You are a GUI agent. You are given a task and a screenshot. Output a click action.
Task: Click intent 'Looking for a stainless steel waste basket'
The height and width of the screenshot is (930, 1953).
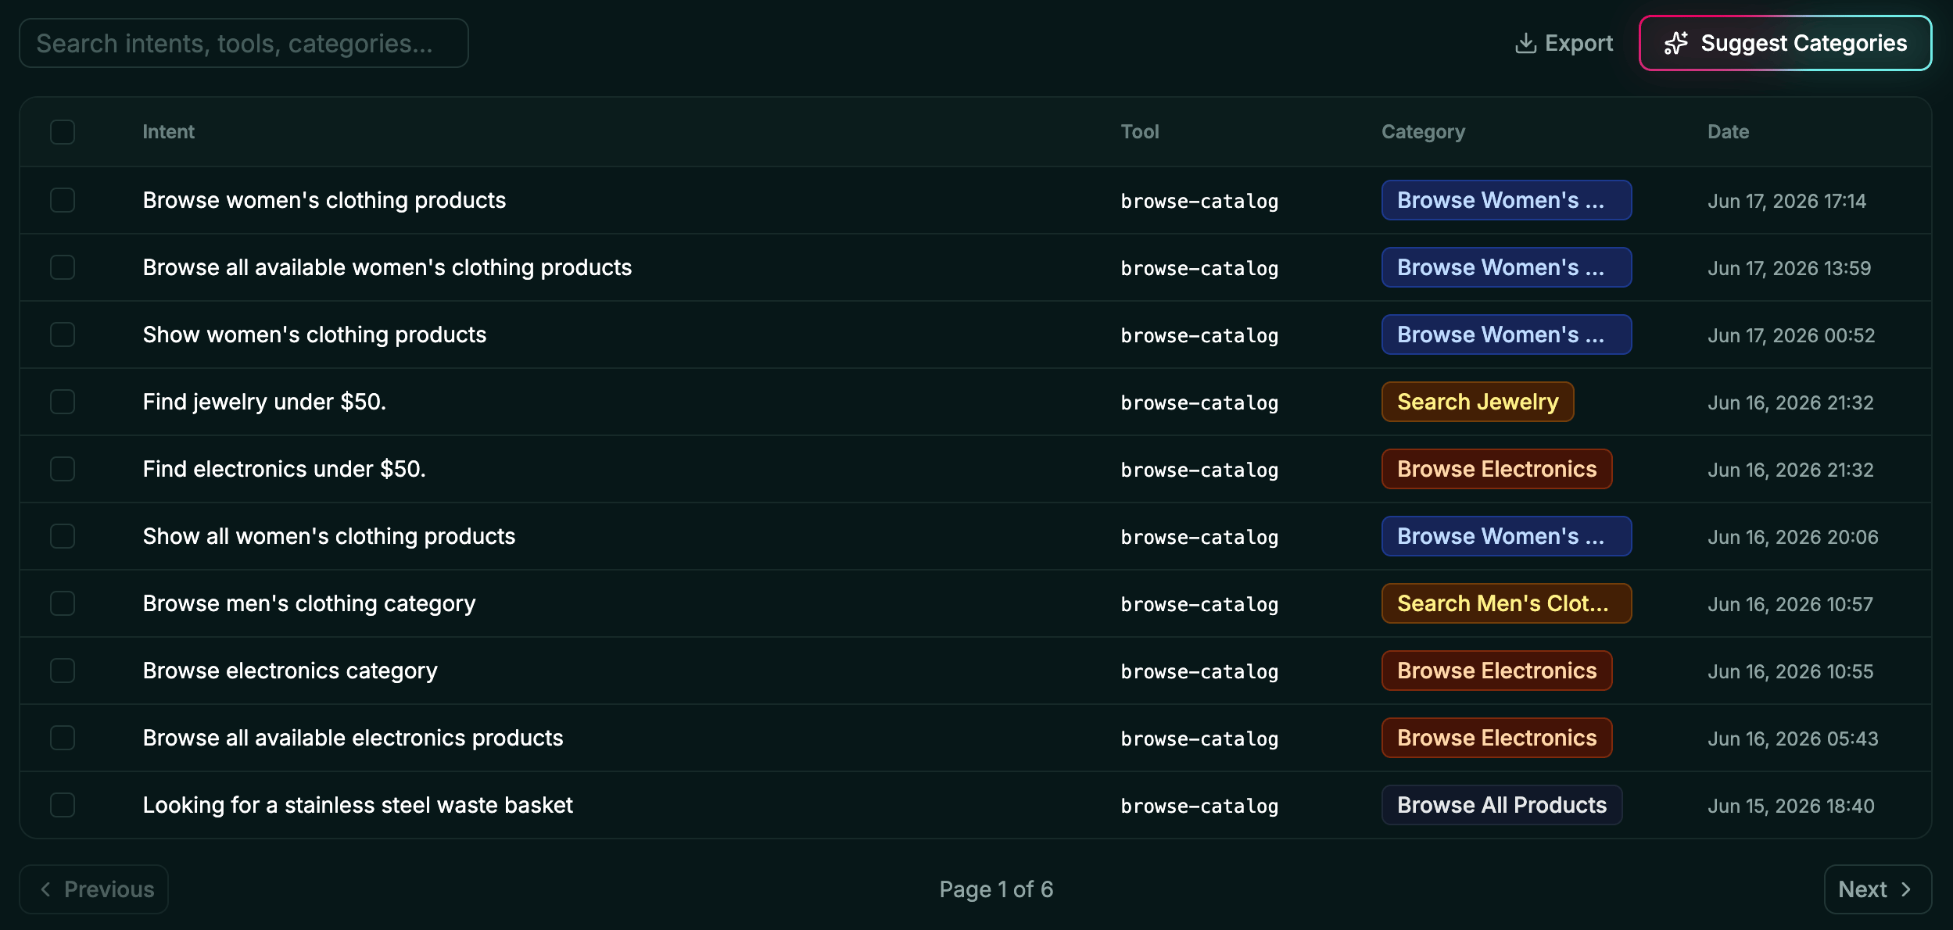(x=357, y=805)
